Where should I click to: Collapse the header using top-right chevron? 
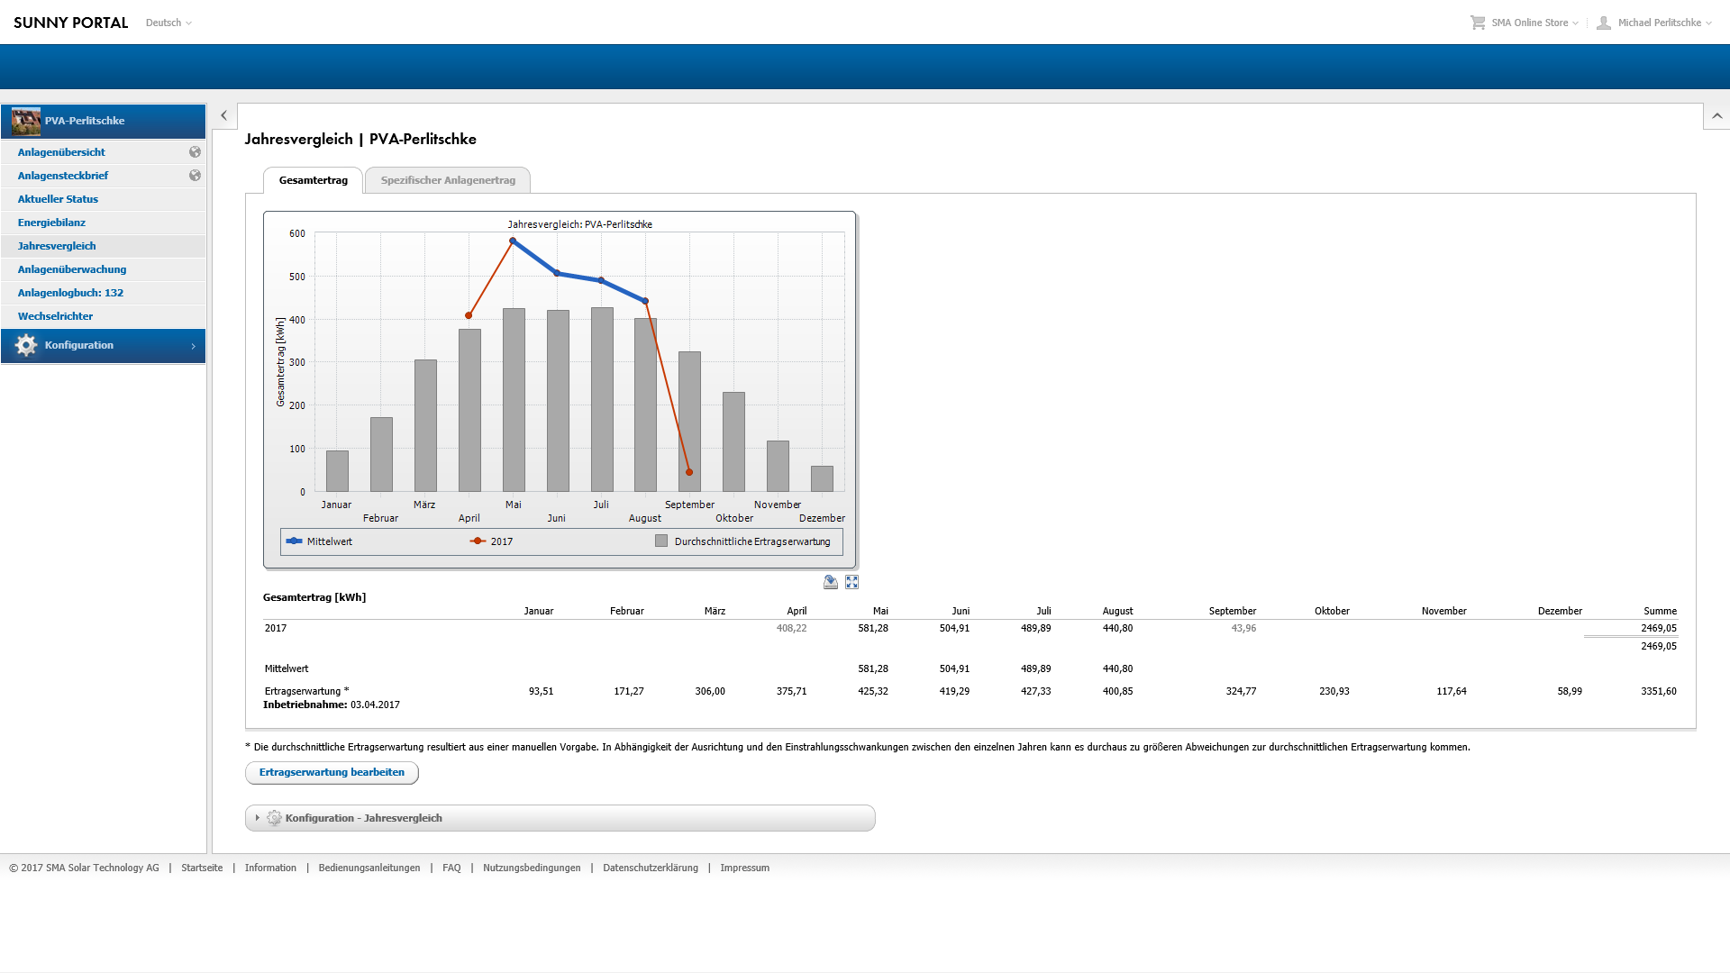point(1716,116)
